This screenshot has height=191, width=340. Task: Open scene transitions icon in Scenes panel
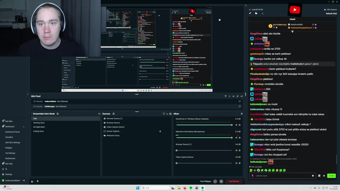click(x=99, y=114)
